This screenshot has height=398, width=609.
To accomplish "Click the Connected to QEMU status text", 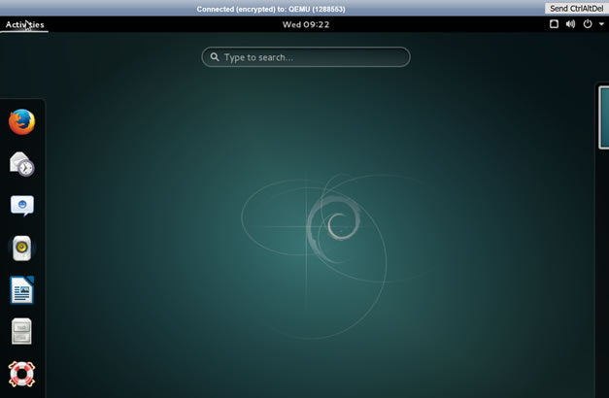I will (270, 9).
